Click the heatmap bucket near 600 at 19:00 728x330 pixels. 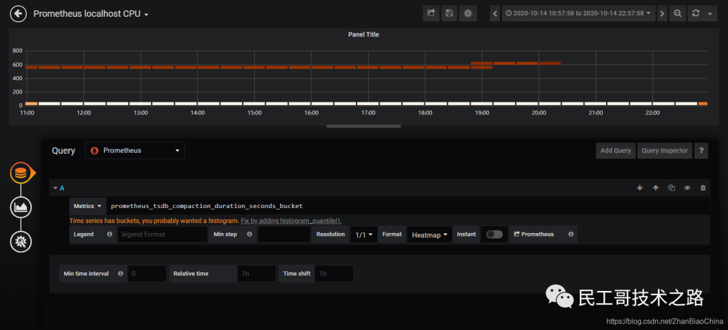(481, 63)
